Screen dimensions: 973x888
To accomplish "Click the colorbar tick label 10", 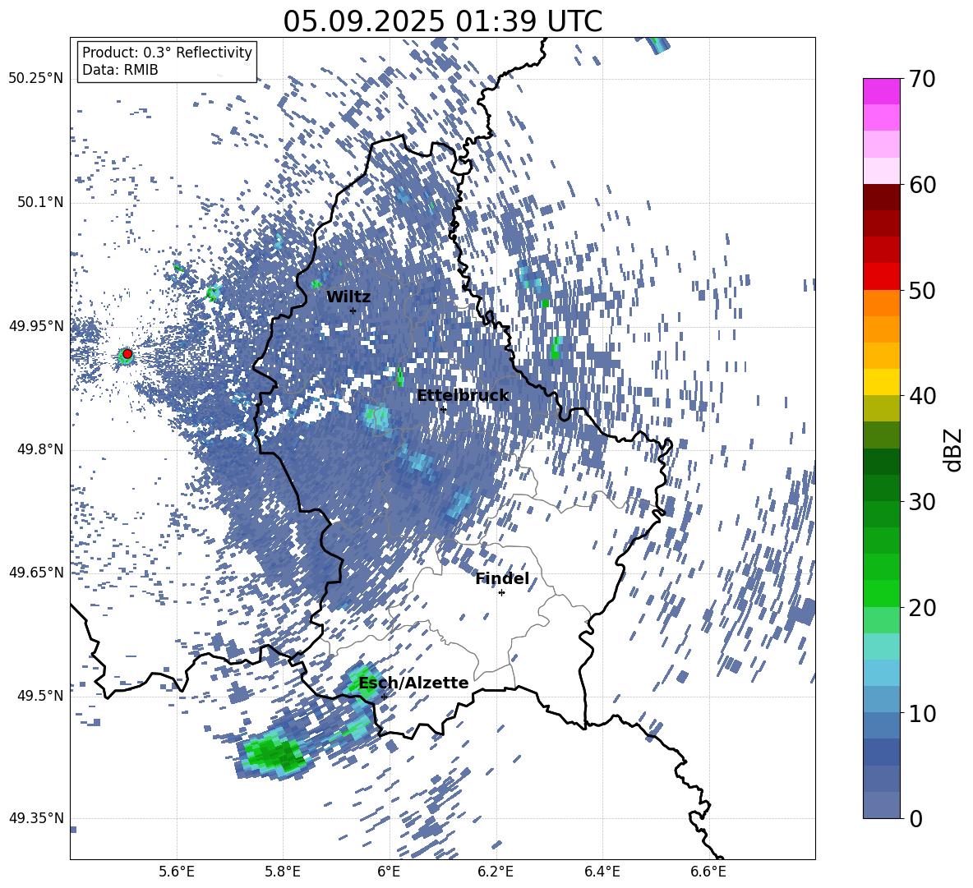I will pyautogui.click(x=922, y=713).
